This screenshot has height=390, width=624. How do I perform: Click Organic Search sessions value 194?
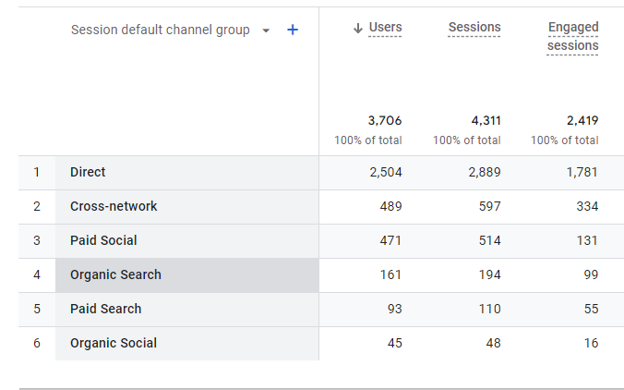(x=490, y=274)
